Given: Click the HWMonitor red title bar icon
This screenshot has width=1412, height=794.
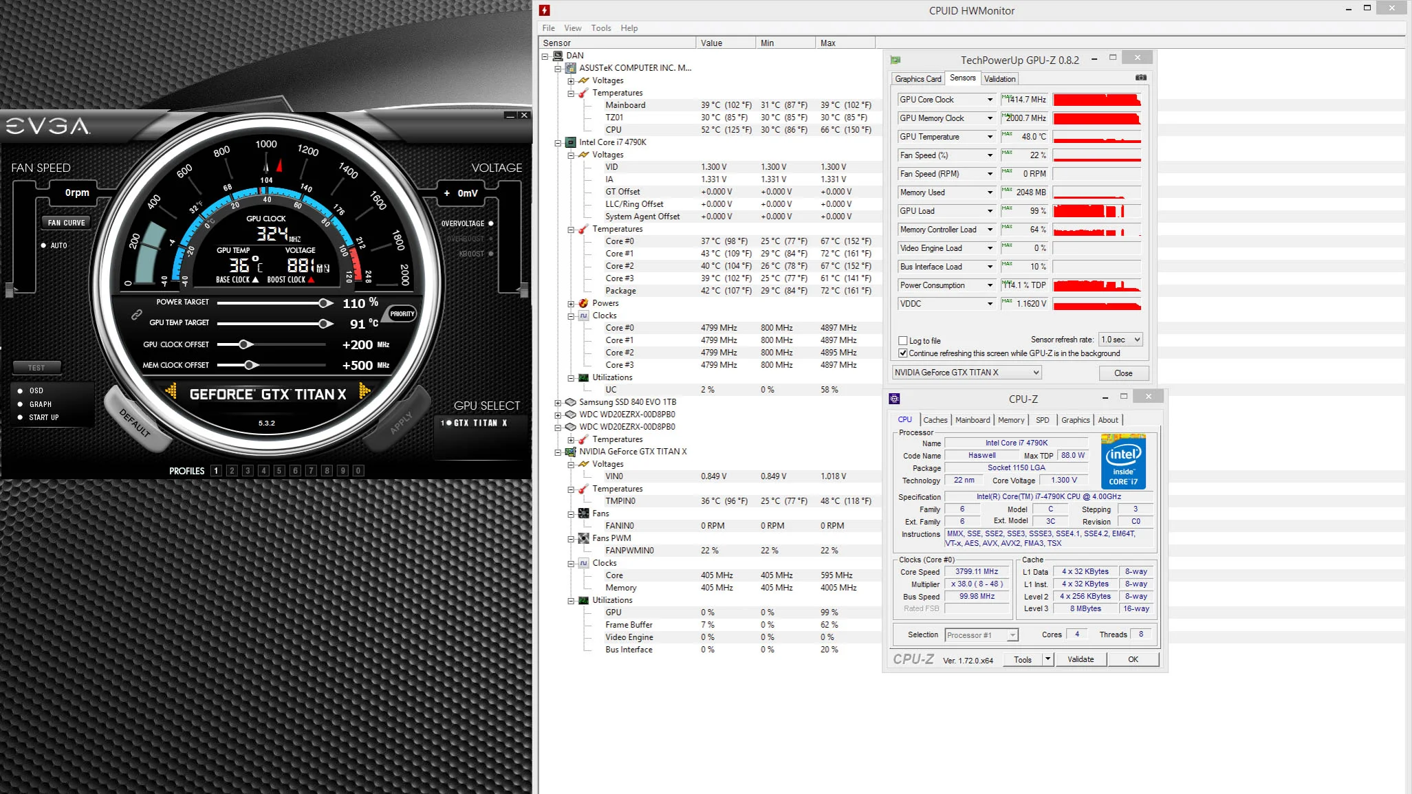Looking at the screenshot, I should (x=545, y=10).
